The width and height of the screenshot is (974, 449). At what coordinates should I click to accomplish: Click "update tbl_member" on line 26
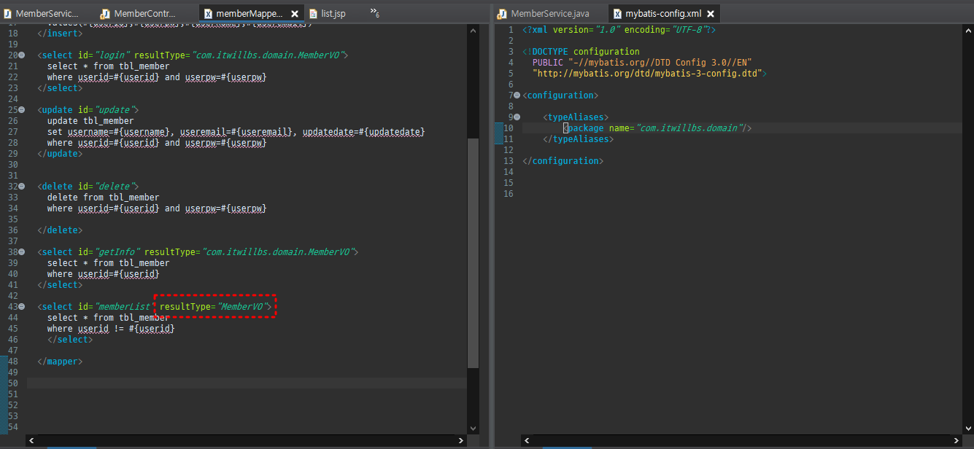click(90, 121)
